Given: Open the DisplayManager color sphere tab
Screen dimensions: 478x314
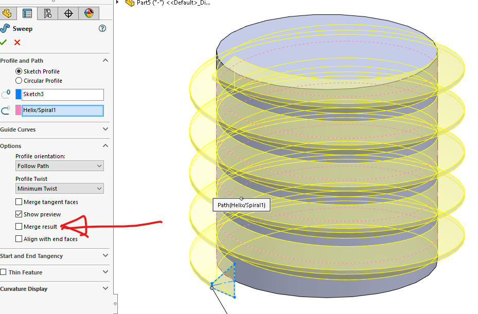Looking at the screenshot, I should [x=88, y=13].
